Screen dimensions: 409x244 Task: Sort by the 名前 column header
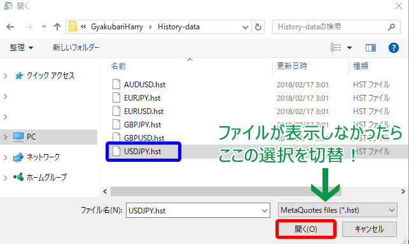tap(118, 66)
